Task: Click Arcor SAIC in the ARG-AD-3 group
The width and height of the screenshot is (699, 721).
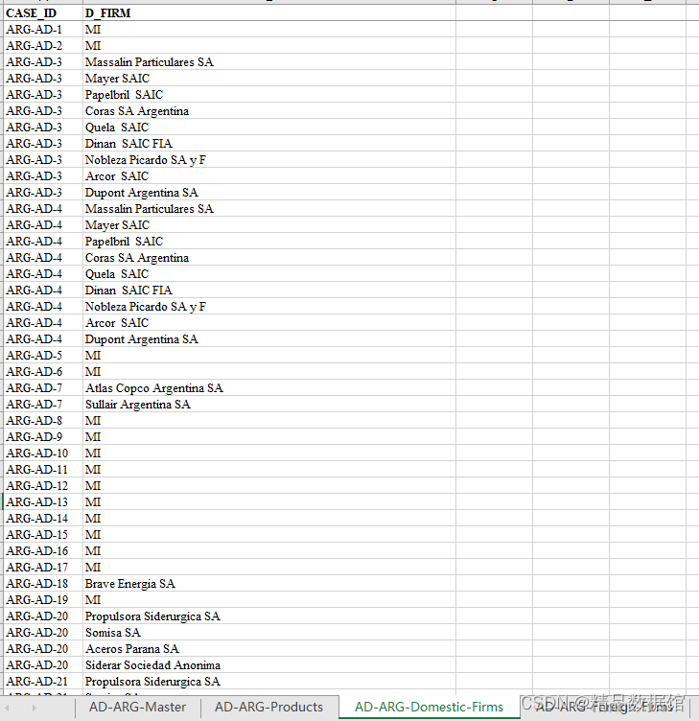Action: 269,176
